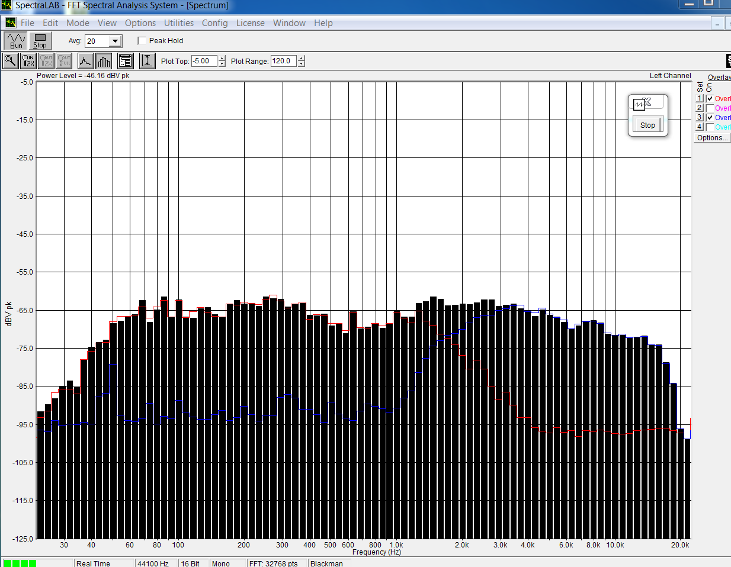
Task: Click the Power Level readout text
Action: pyautogui.click(x=83, y=76)
